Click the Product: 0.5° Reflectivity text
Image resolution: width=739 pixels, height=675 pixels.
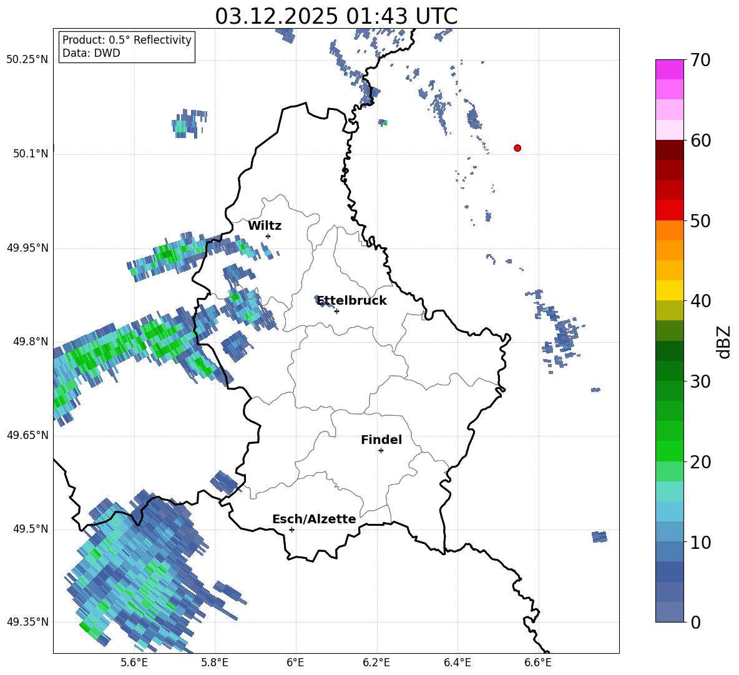click(x=127, y=40)
